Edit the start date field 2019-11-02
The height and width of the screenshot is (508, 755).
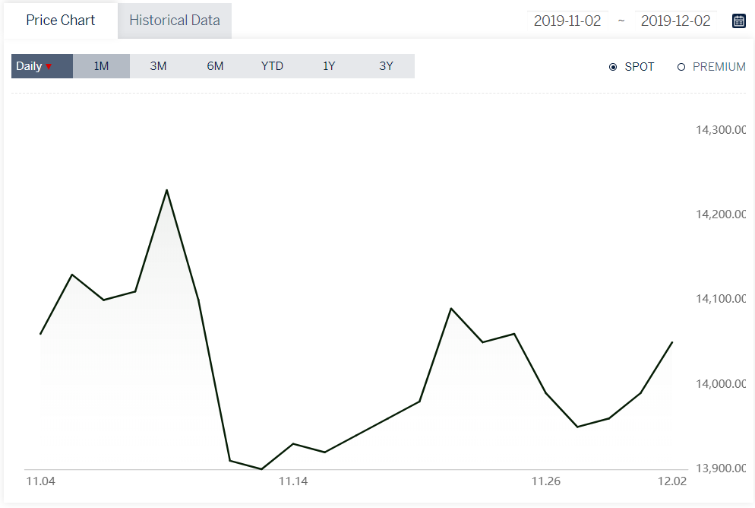tap(567, 21)
